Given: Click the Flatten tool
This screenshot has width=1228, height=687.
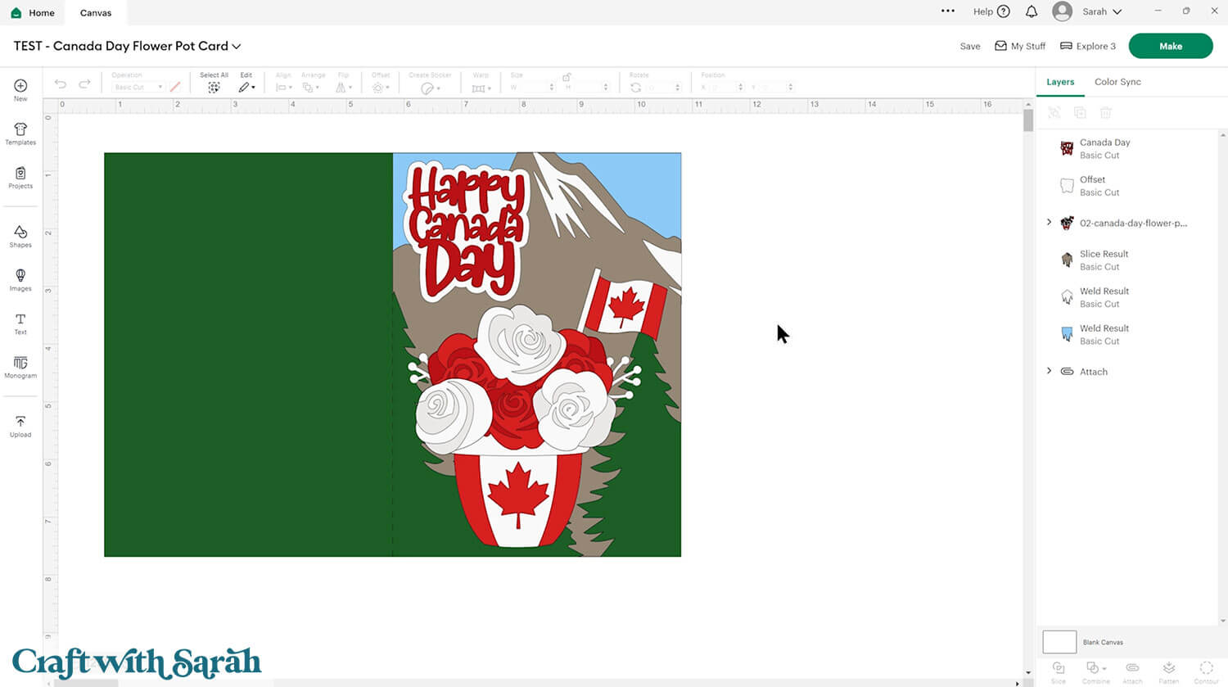Looking at the screenshot, I should [1169, 672].
